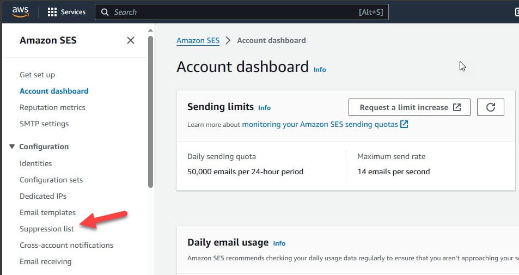
Task: Click Info link beside Account dashboard
Action: (x=320, y=70)
